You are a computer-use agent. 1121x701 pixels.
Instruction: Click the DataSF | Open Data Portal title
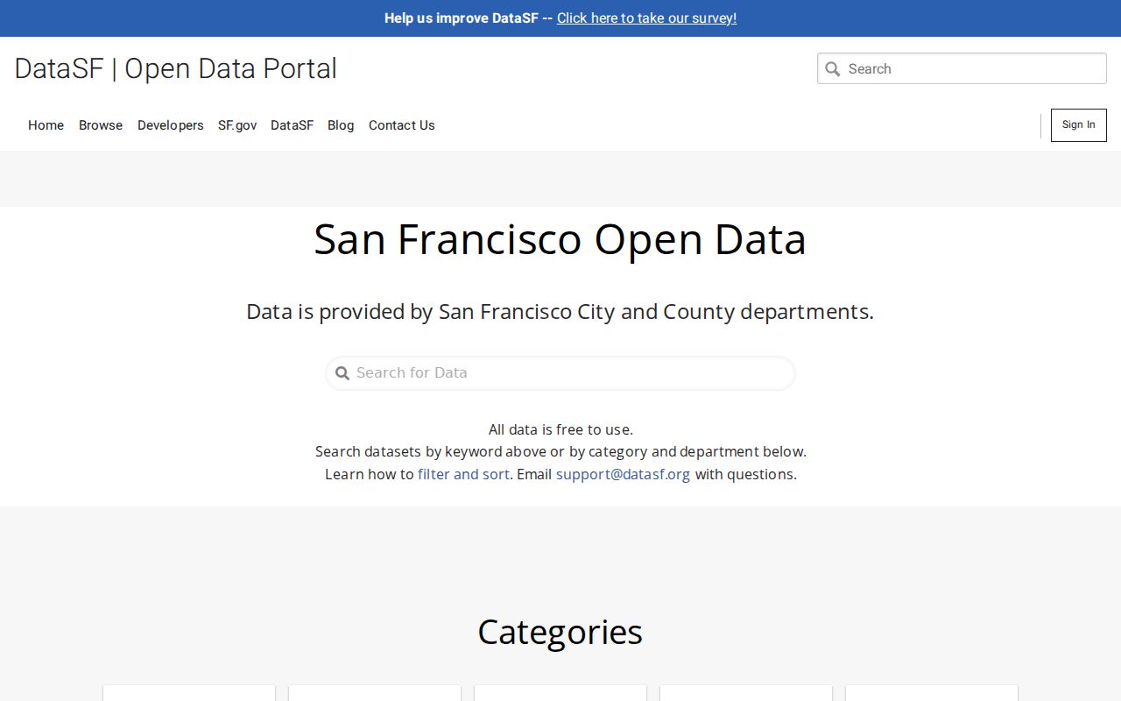pyautogui.click(x=176, y=68)
